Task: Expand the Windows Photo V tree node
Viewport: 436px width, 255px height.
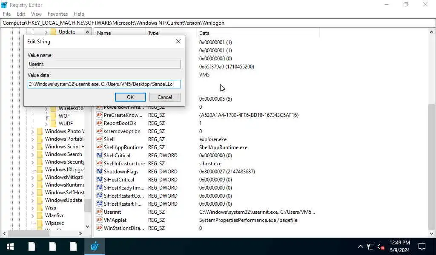Action: (32, 131)
